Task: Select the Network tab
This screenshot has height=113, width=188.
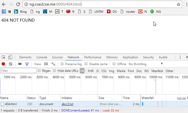Action: (73, 57)
